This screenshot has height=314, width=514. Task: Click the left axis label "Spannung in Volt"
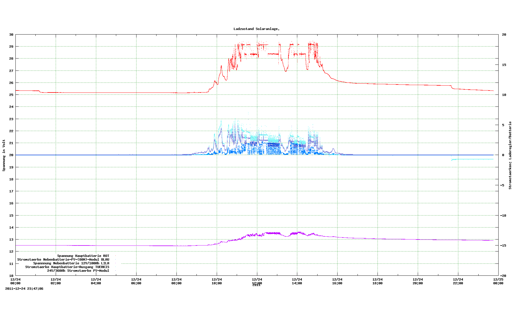coord(4,155)
